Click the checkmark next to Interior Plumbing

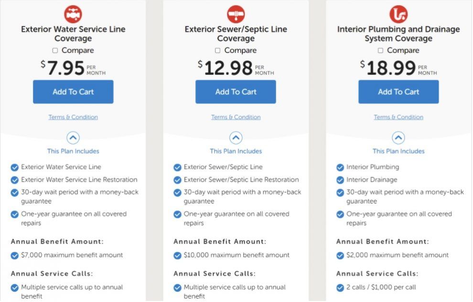(340, 167)
